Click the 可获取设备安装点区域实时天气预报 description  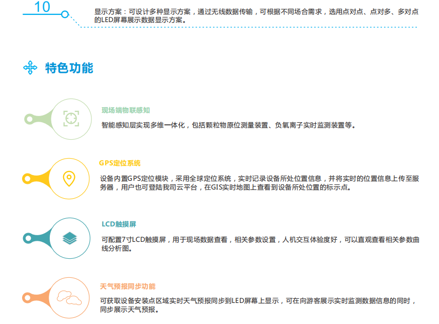(258, 305)
